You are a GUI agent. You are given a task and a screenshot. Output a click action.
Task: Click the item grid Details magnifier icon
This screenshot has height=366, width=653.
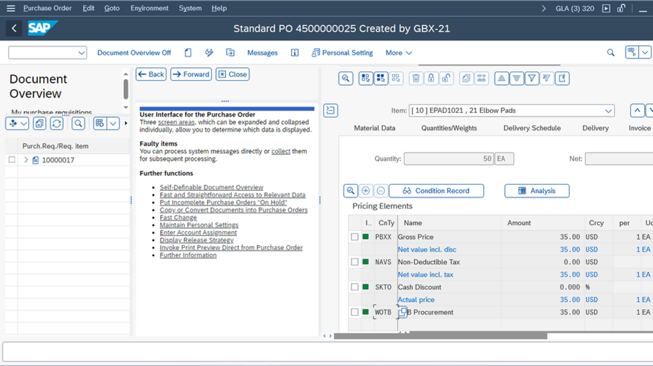pos(346,78)
